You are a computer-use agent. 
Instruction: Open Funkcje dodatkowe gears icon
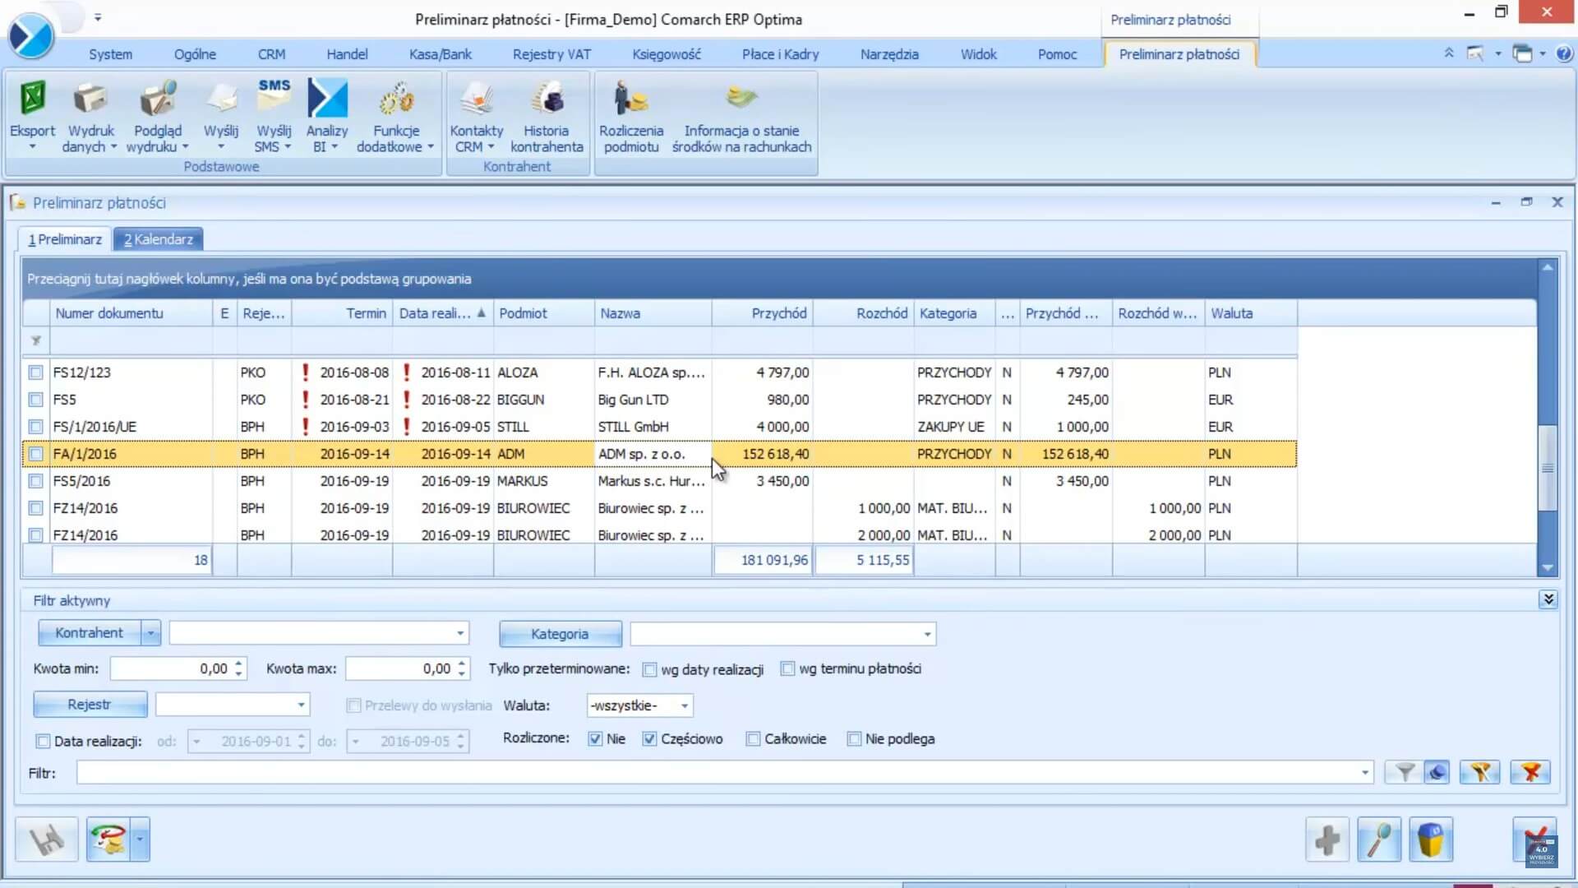396,99
